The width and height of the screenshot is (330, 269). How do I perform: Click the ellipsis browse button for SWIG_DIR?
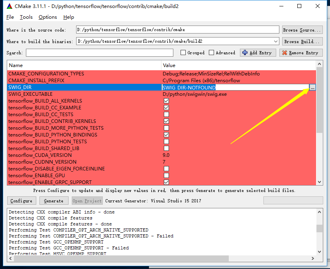312,87
